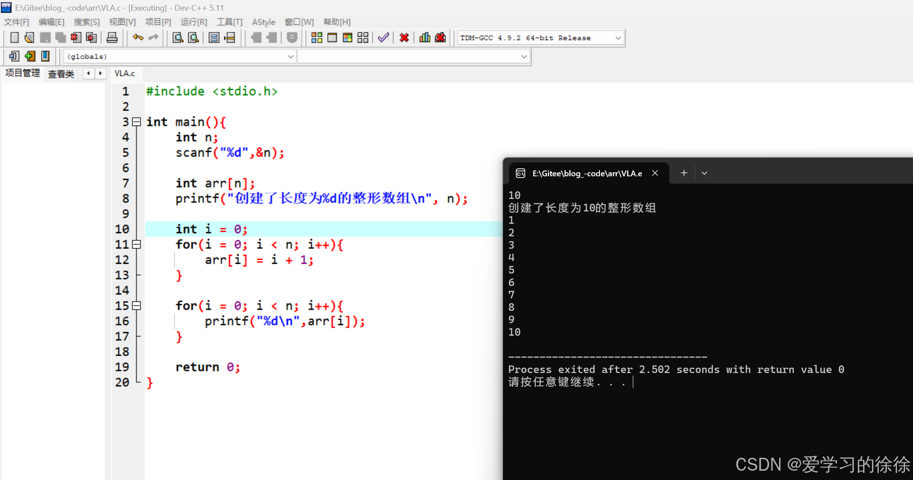Collapse the for loop fold at line 15
The image size is (913, 480).
coord(137,305)
